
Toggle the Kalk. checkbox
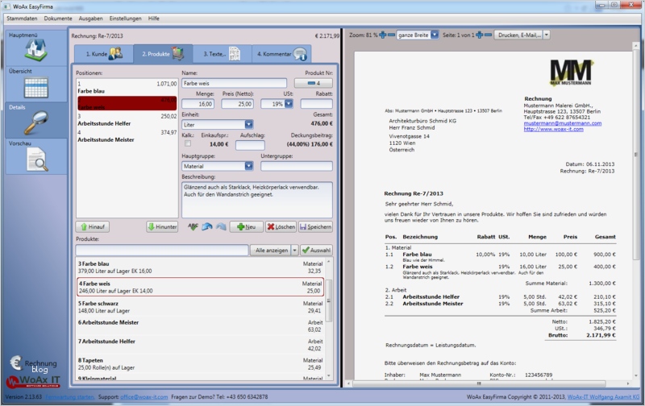[189, 145]
